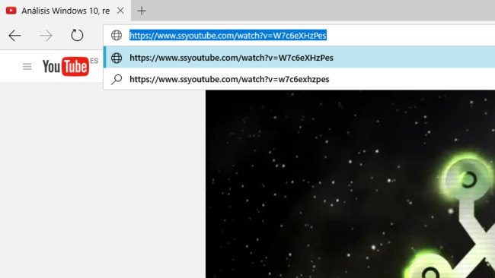Click the forward navigation arrow
The image size is (495, 278).
[x=46, y=36]
